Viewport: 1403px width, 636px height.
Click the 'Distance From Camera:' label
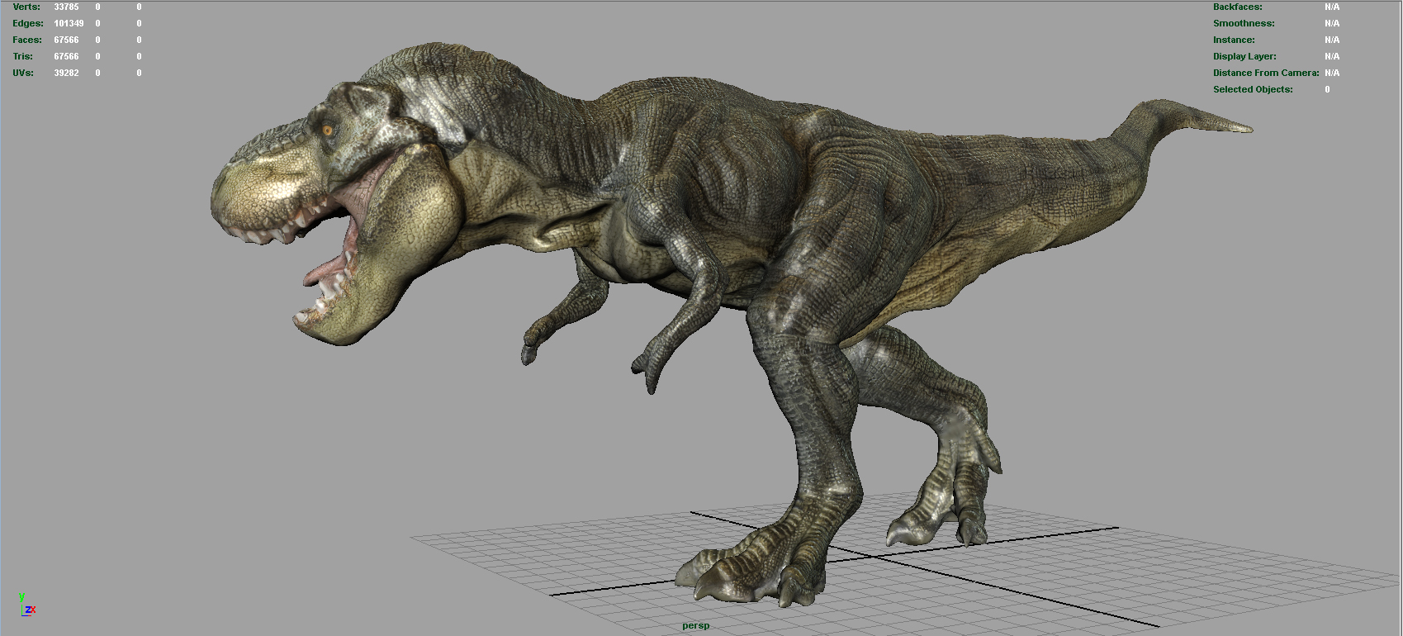[x=1266, y=73]
